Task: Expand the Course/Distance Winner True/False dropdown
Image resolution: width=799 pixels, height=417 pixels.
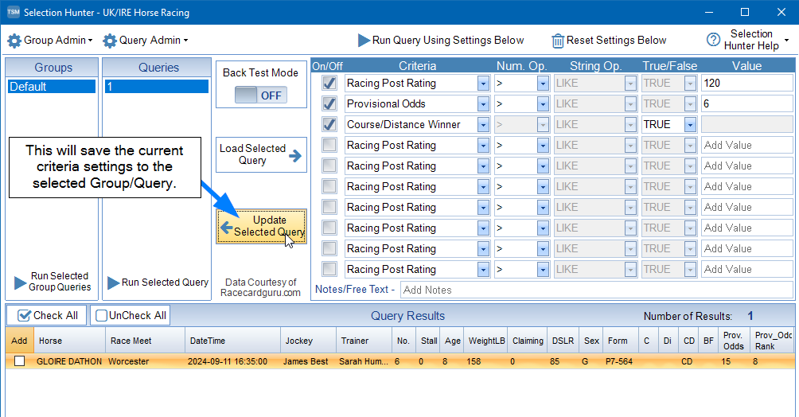Action: (x=689, y=124)
